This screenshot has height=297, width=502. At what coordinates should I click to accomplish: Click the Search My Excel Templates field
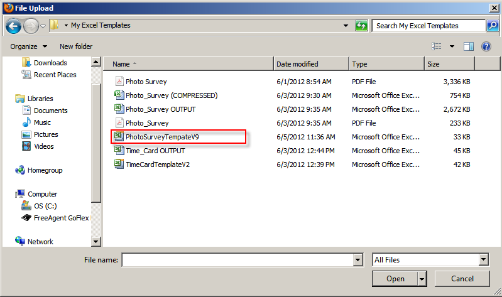(x=428, y=26)
